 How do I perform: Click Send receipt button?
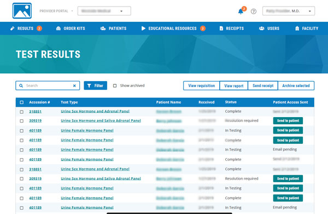click(x=263, y=85)
